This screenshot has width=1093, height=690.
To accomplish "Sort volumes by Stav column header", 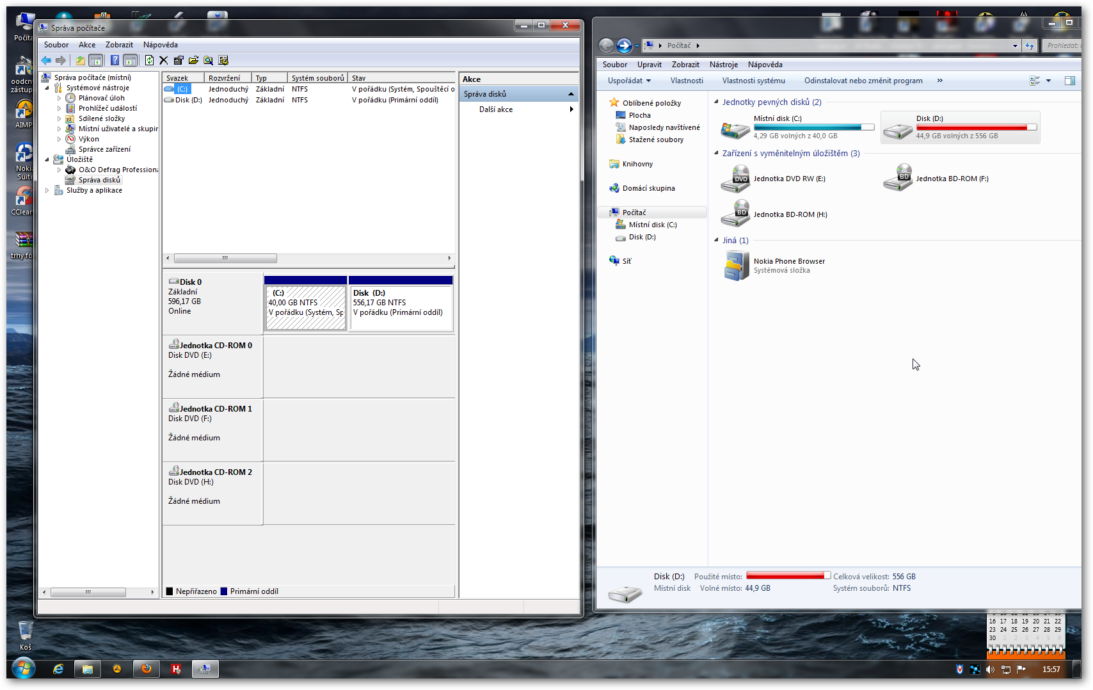I will (402, 78).
